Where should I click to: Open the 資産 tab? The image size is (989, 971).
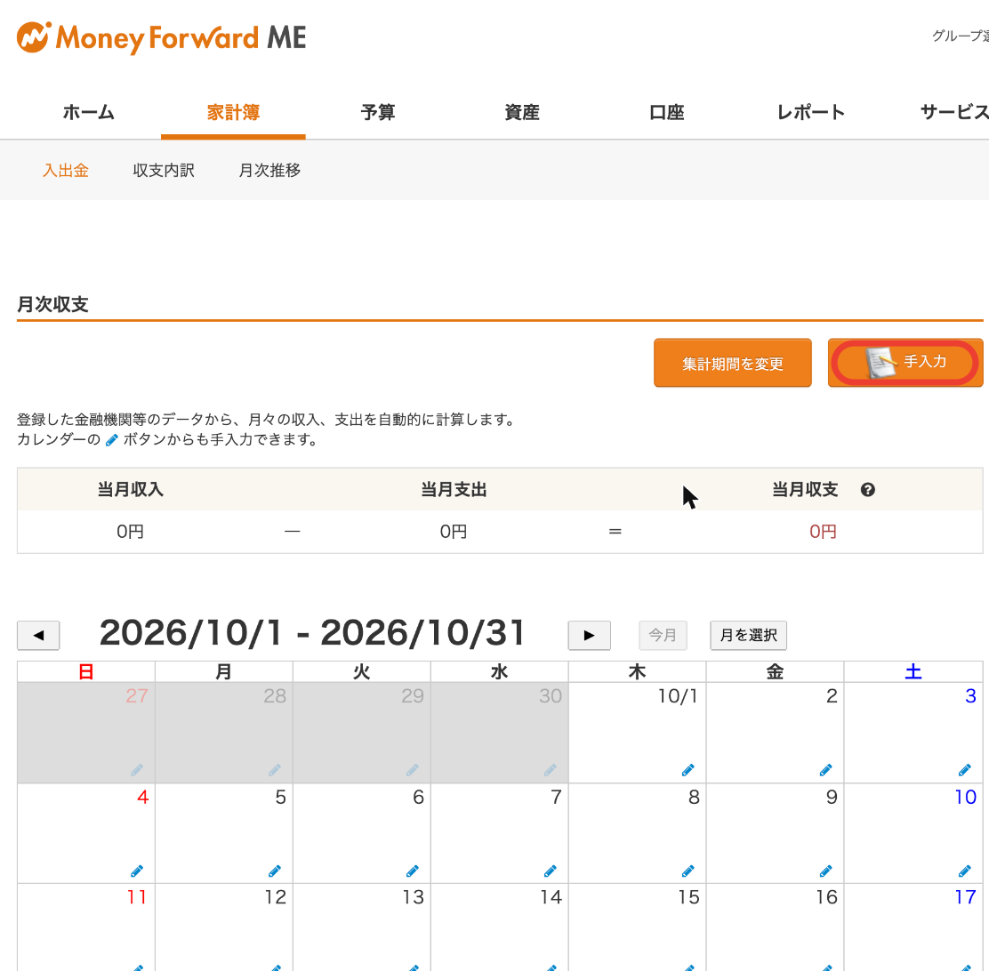coord(522,112)
